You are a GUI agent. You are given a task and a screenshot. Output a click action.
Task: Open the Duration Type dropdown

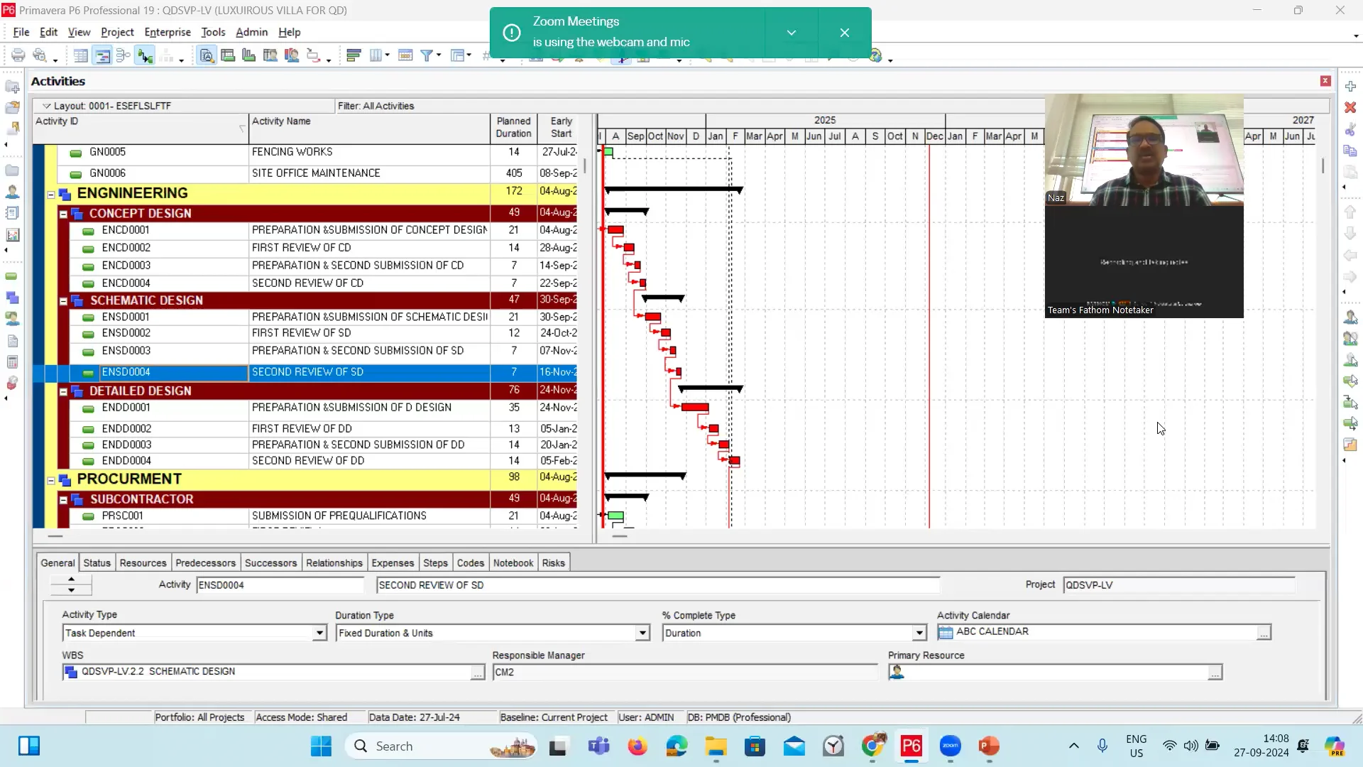[641, 633]
